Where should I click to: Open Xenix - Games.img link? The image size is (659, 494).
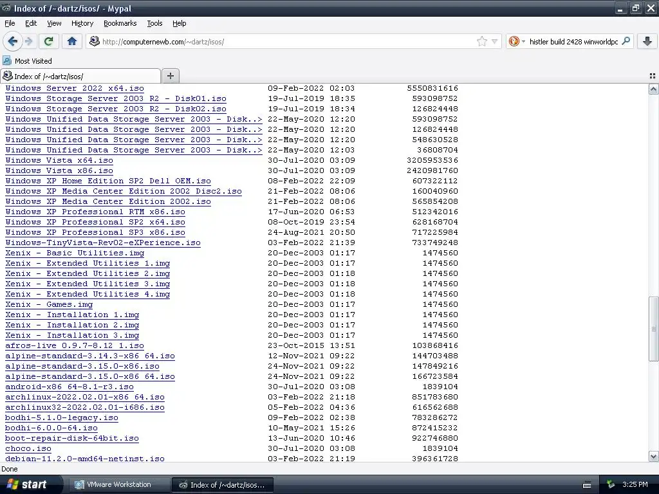(x=49, y=304)
